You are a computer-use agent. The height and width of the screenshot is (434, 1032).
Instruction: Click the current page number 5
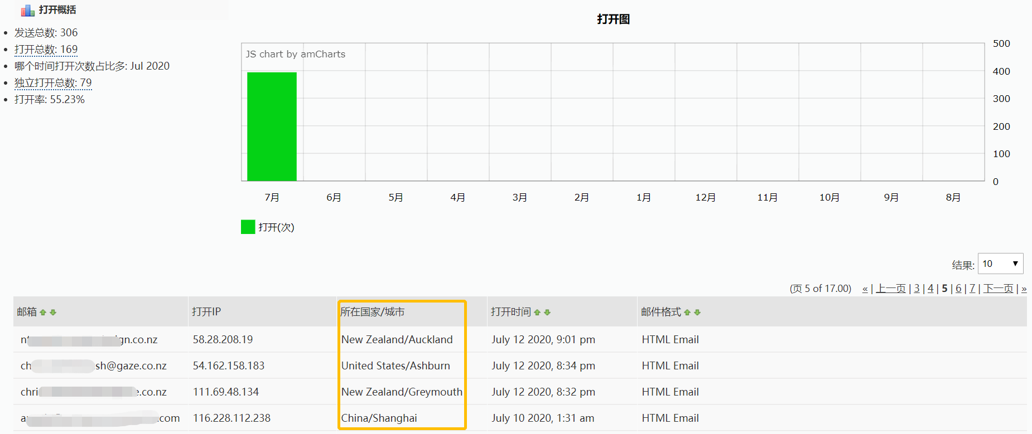944,289
